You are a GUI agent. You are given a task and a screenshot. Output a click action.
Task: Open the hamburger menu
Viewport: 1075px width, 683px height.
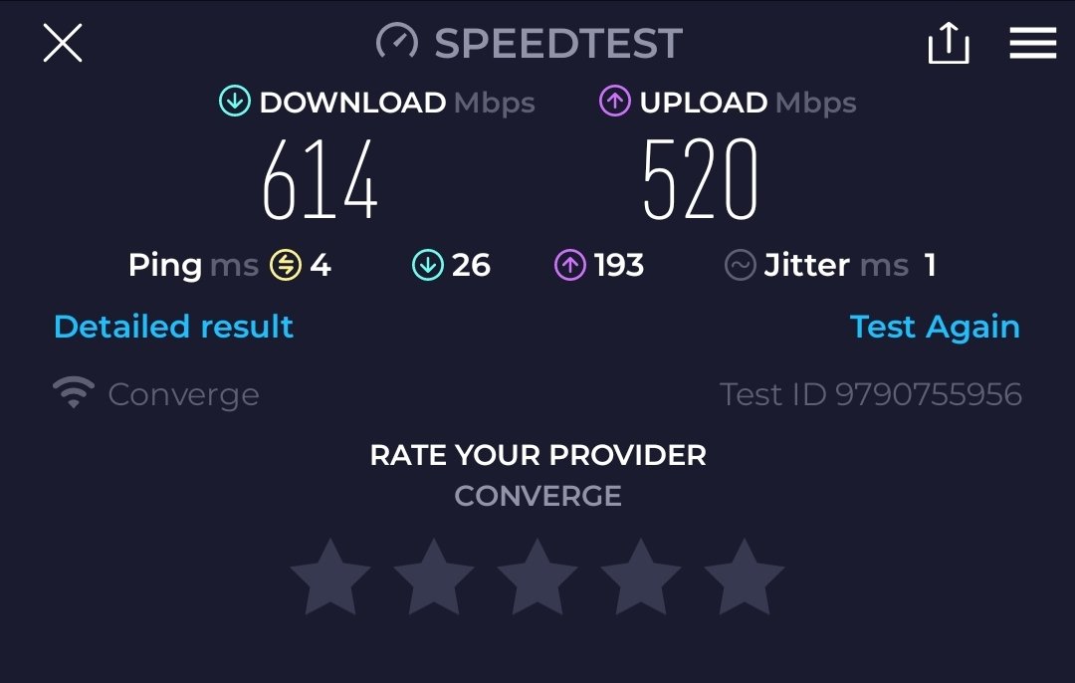[x=1032, y=43]
